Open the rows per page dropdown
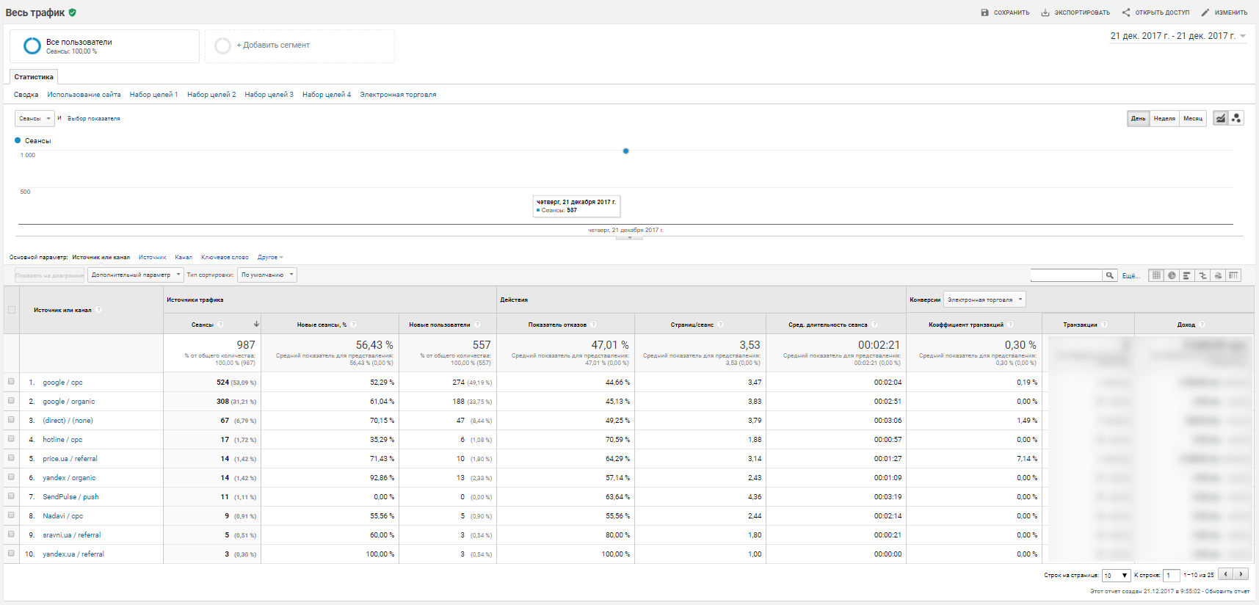Screen dimensions: 1259x605 [x=1116, y=576]
